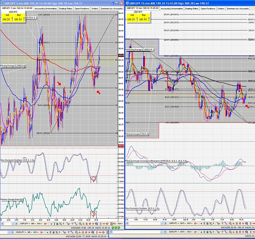Click left scroll arrow under GBP/JPY 15 min chart

click(128, 224)
